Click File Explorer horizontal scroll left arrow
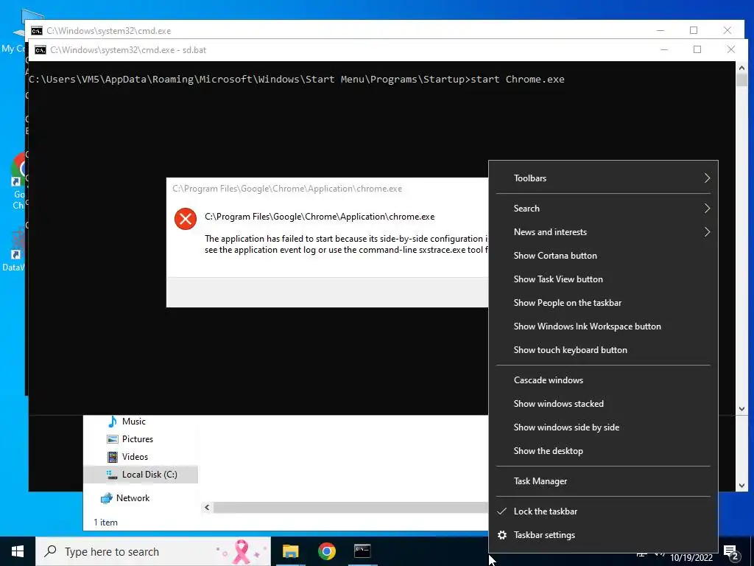 207,507
